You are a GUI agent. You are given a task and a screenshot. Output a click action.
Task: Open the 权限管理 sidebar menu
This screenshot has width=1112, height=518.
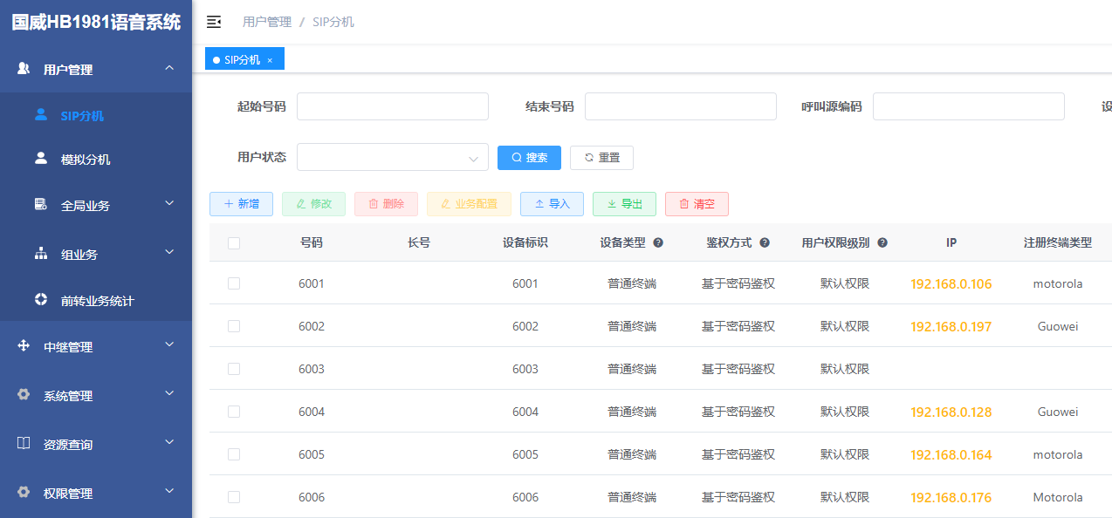(96, 494)
